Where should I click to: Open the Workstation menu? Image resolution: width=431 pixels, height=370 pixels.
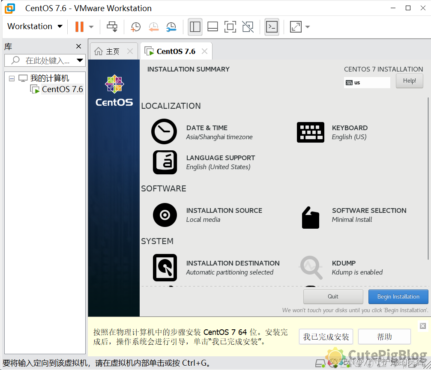(x=34, y=26)
